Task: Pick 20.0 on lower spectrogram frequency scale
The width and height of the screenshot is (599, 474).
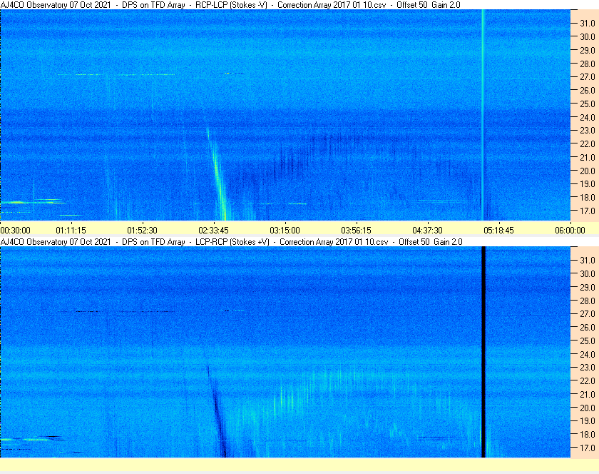Action: point(588,408)
